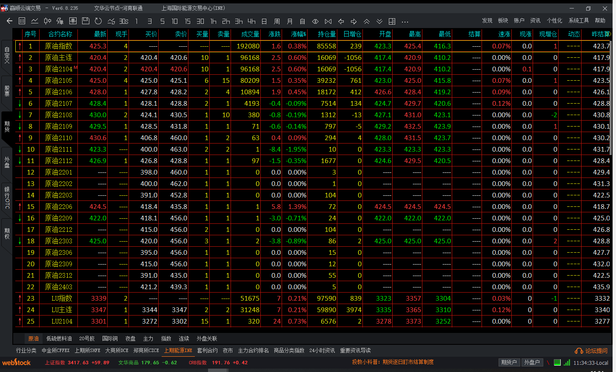The image size is (616, 372).
Task: Open the quote list view icon
Action: (x=22, y=21)
